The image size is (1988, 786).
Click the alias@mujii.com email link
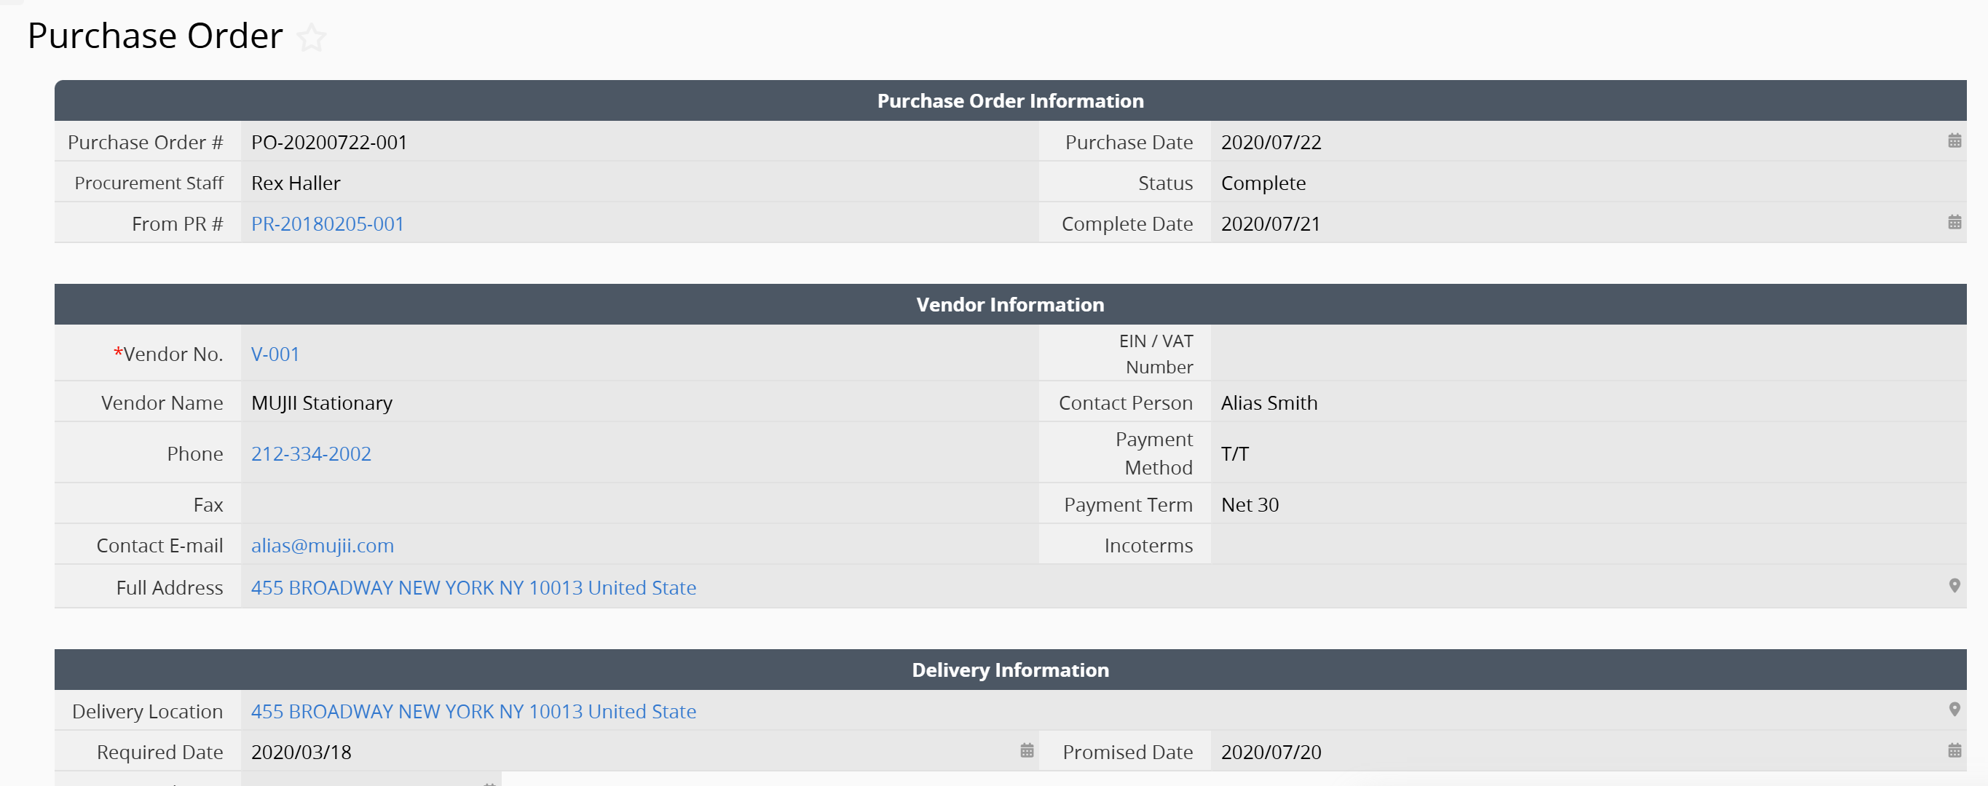coord(322,545)
